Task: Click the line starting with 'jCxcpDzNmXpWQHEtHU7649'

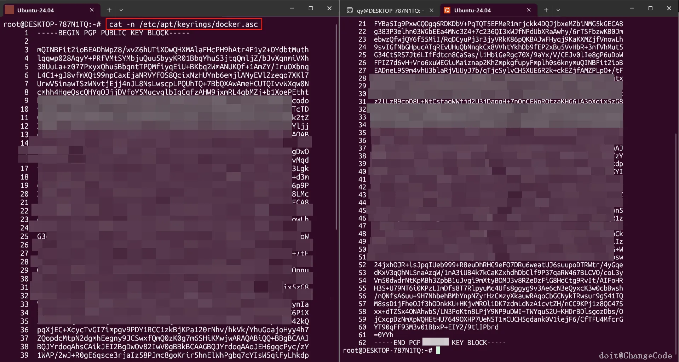Action: [498, 319]
